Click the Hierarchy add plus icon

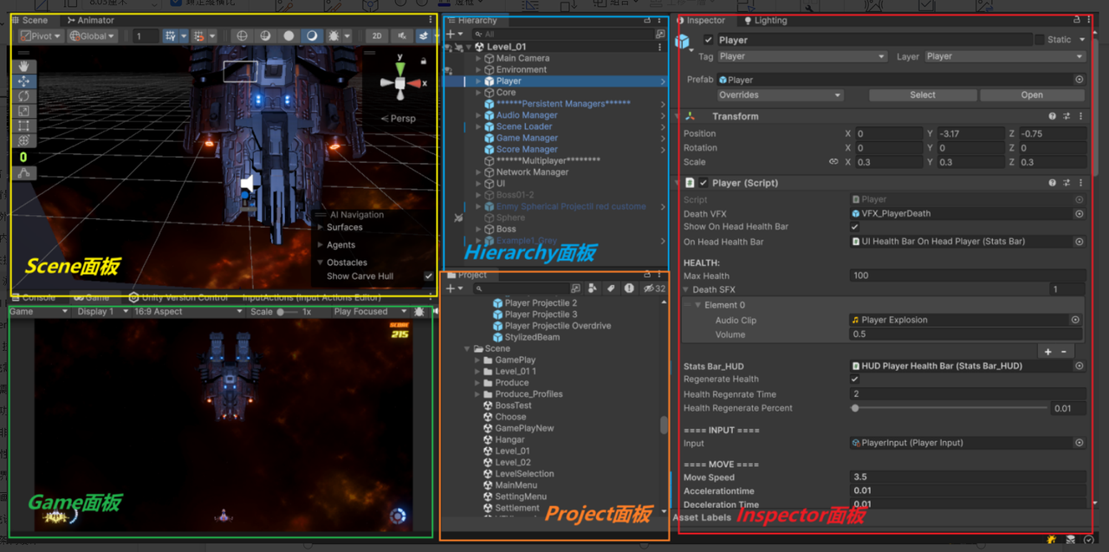451,34
